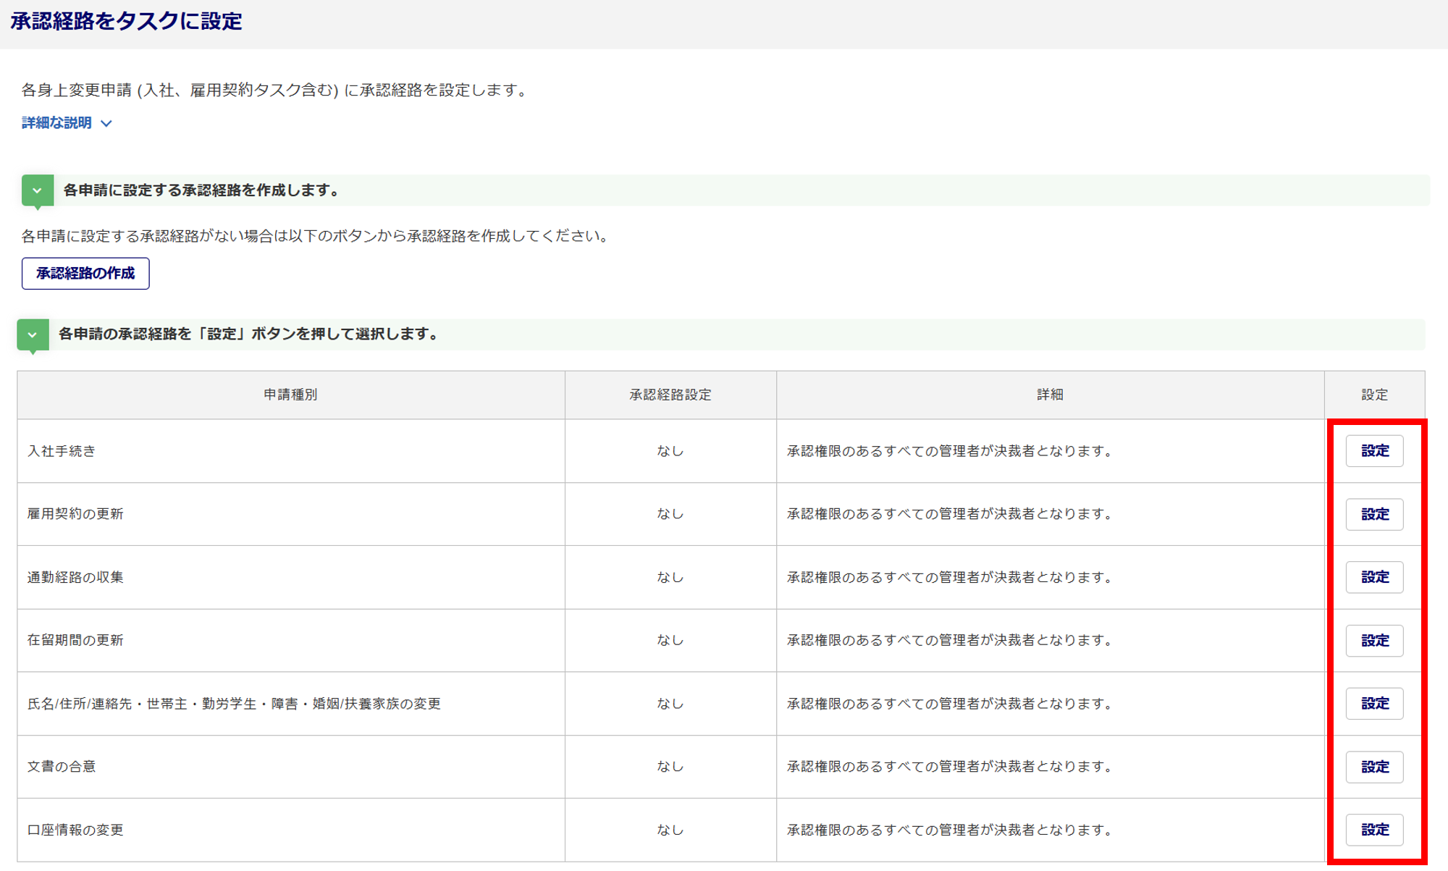Click the 承認経路設定 column header
The image size is (1448, 871).
[x=670, y=395]
